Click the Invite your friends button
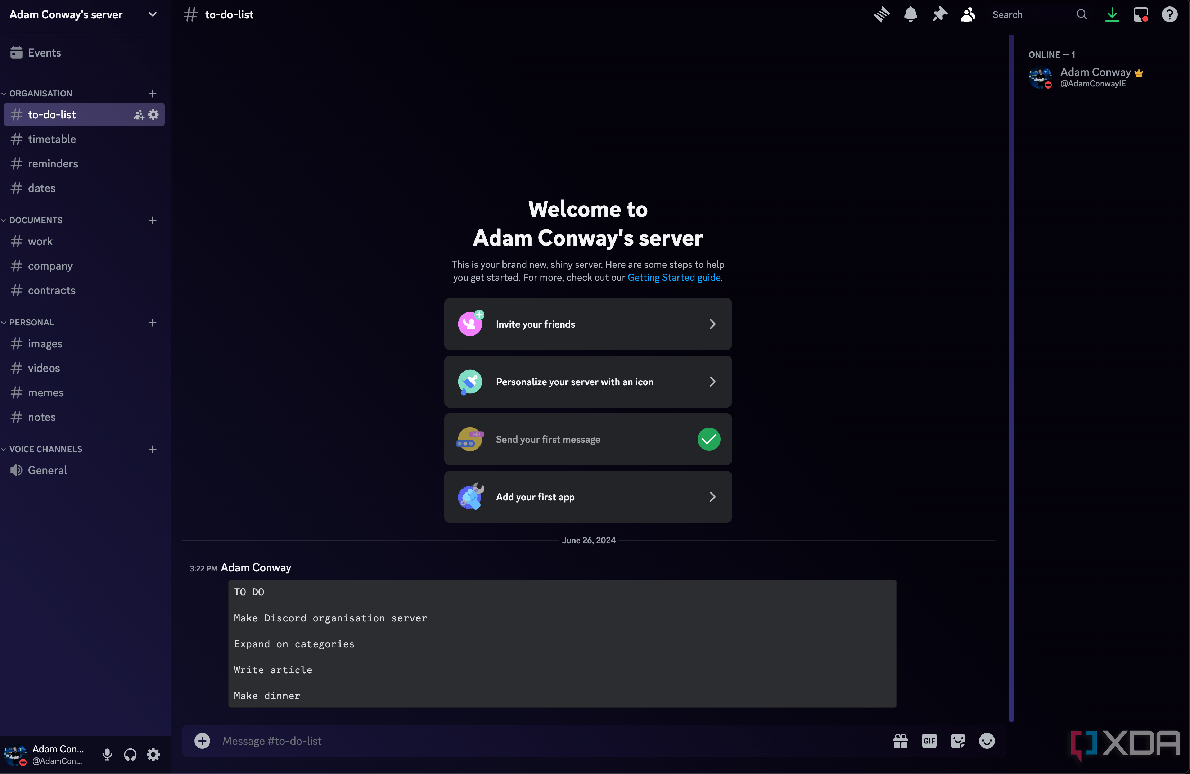This screenshot has height=774, width=1190. (x=588, y=324)
